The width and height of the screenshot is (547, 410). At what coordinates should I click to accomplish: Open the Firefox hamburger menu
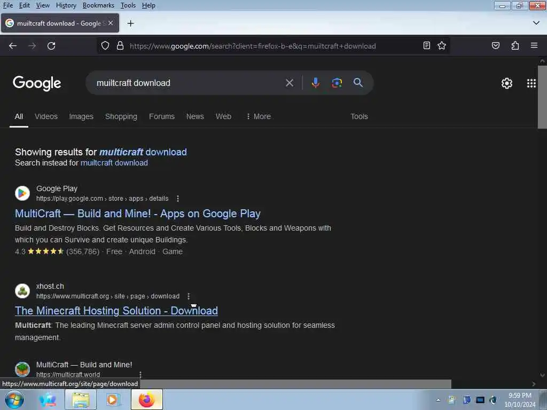534,45
